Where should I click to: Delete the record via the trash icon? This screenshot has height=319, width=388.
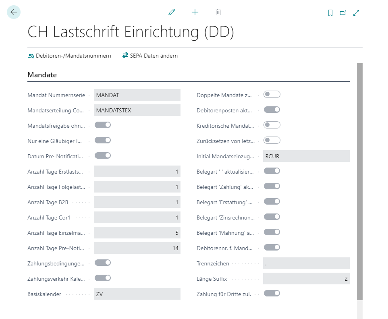[218, 12]
